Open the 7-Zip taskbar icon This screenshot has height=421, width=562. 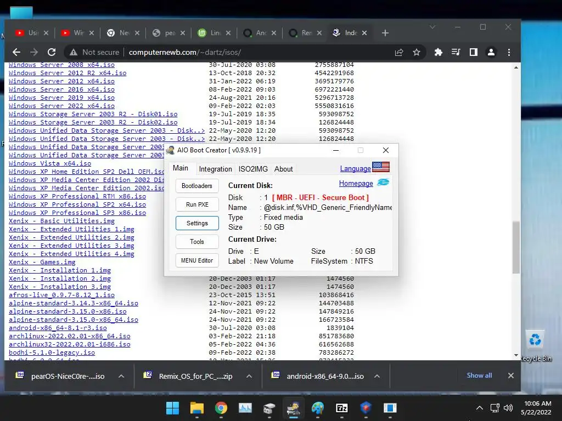[341, 408]
